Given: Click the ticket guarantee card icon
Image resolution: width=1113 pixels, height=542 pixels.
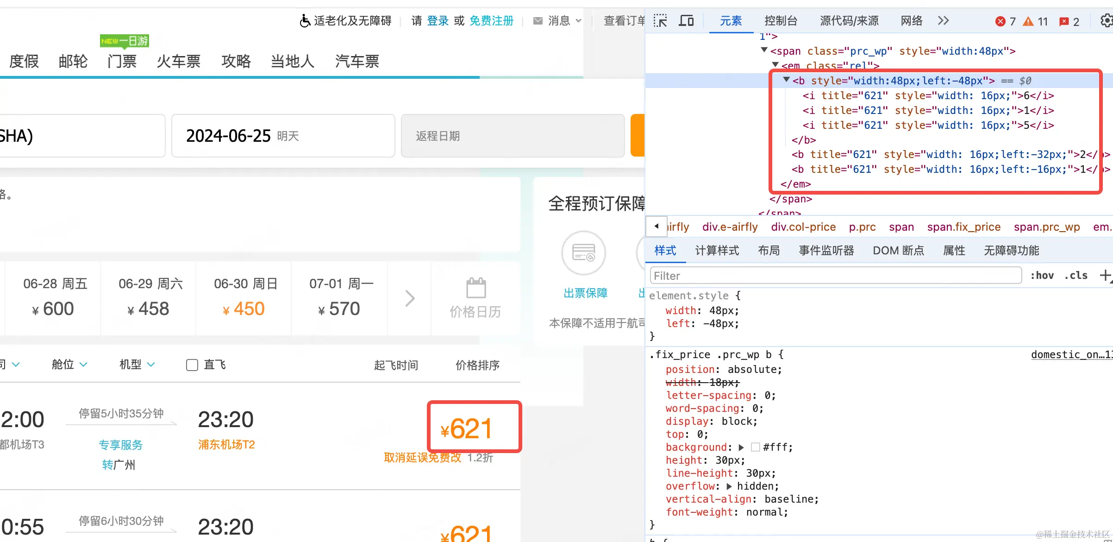Looking at the screenshot, I should pyautogui.click(x=583, y=253).
